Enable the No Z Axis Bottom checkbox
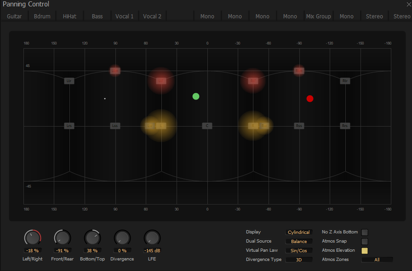Viewport: 412px width, 271px height. 365,232
